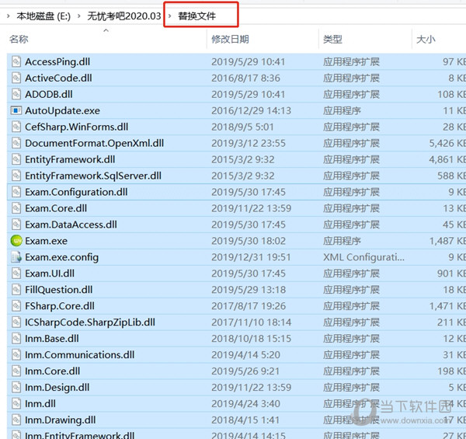Sort by 类型 column header
The height and width of the screenshot is (439, 466).
coord(332,39)
